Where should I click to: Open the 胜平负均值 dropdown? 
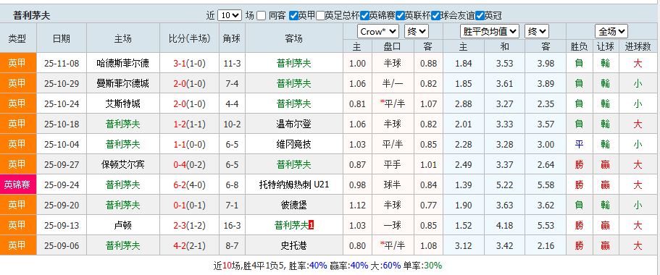pyautogui.click(x=490, y=32)
